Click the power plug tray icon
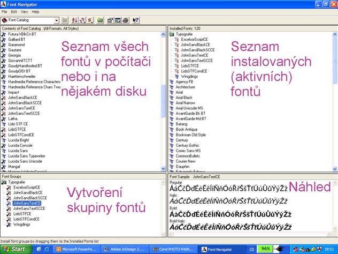Image resolution: width=338 pixels, height=254 pixels. pos(279,249)
